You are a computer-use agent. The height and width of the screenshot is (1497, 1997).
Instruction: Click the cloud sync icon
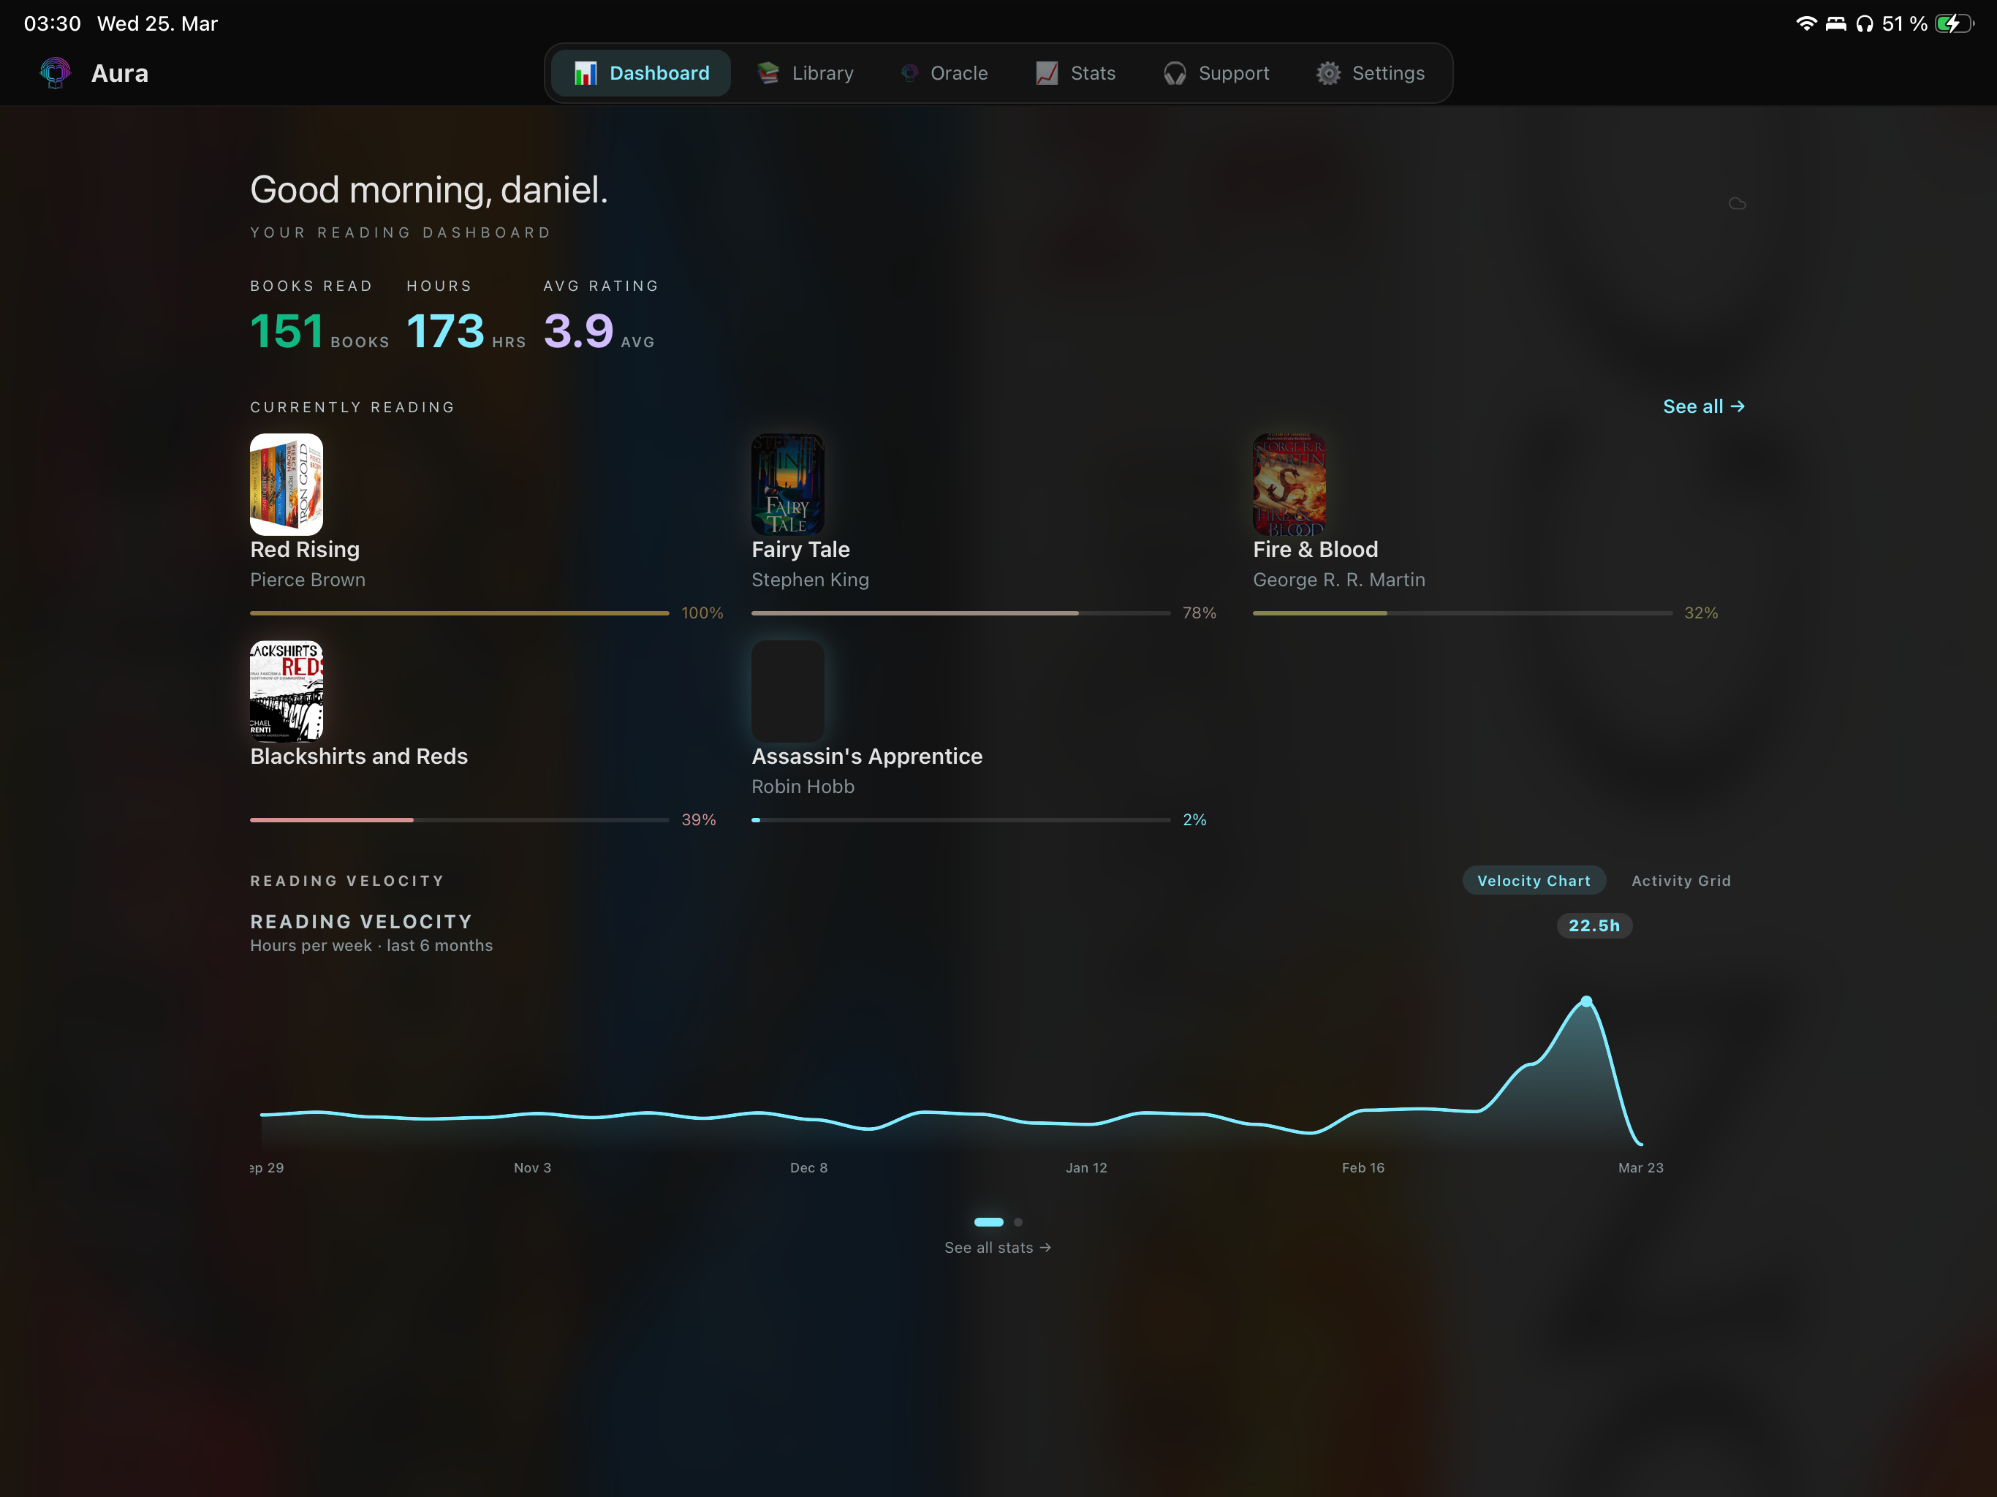(1737, 204)
